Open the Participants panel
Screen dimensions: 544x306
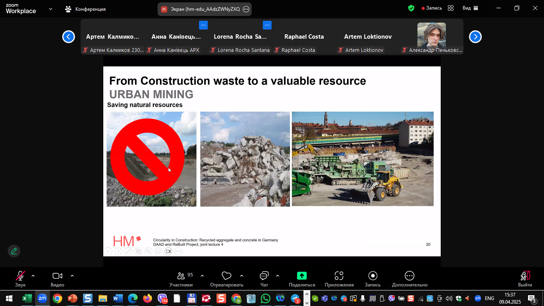tap(181, 278)
